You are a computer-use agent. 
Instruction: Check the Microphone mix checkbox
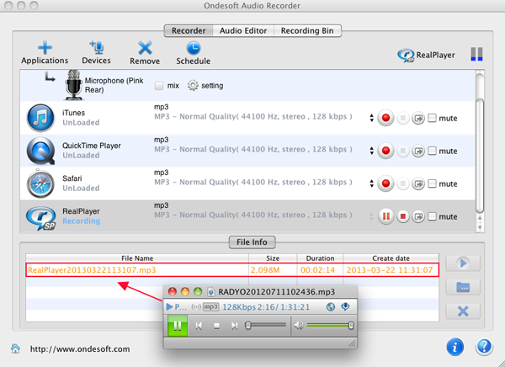[159, 85]
